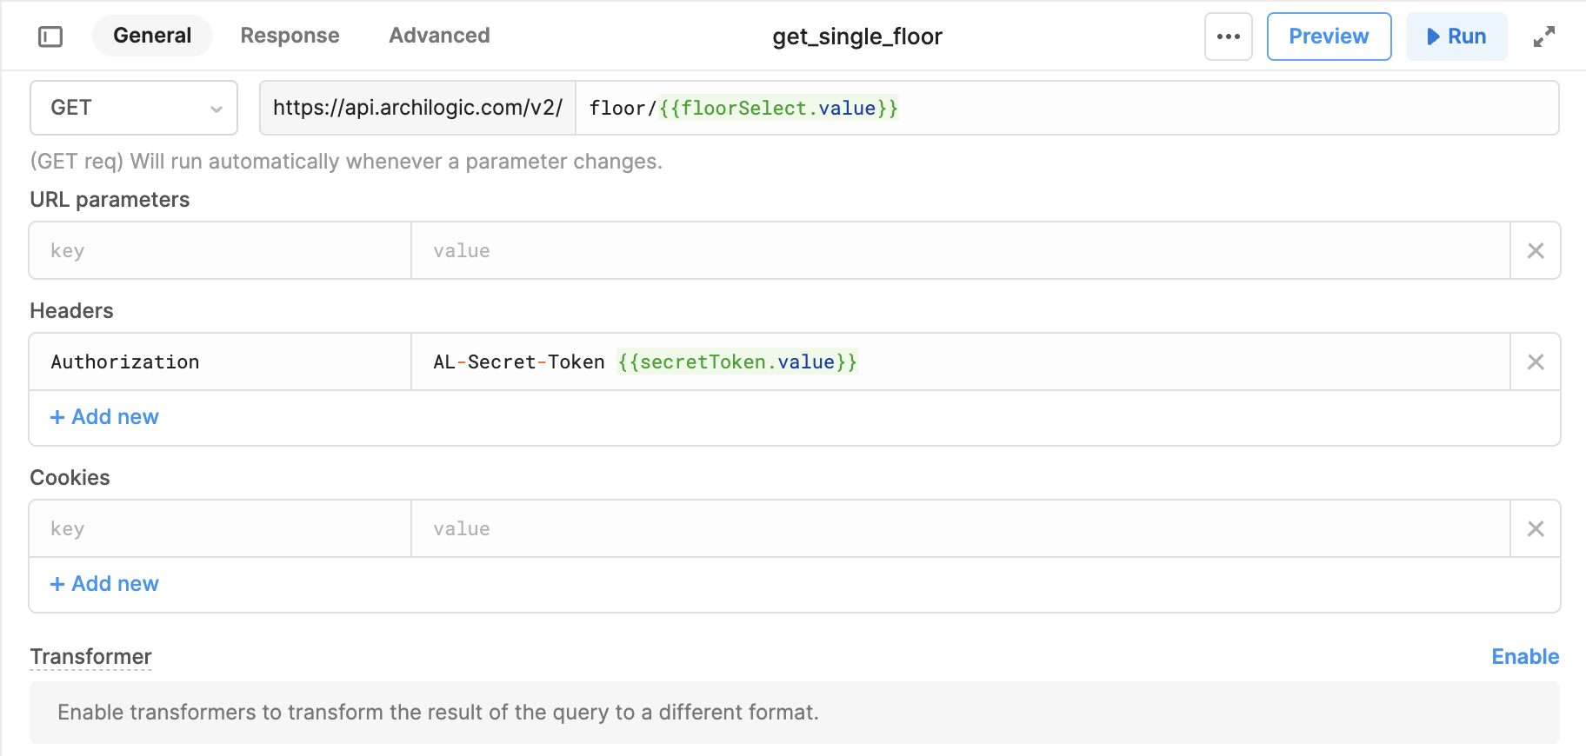Remove the URL parameters row
The width and height of the screenshot is (1586, 756).
(x=1536, y=250)
